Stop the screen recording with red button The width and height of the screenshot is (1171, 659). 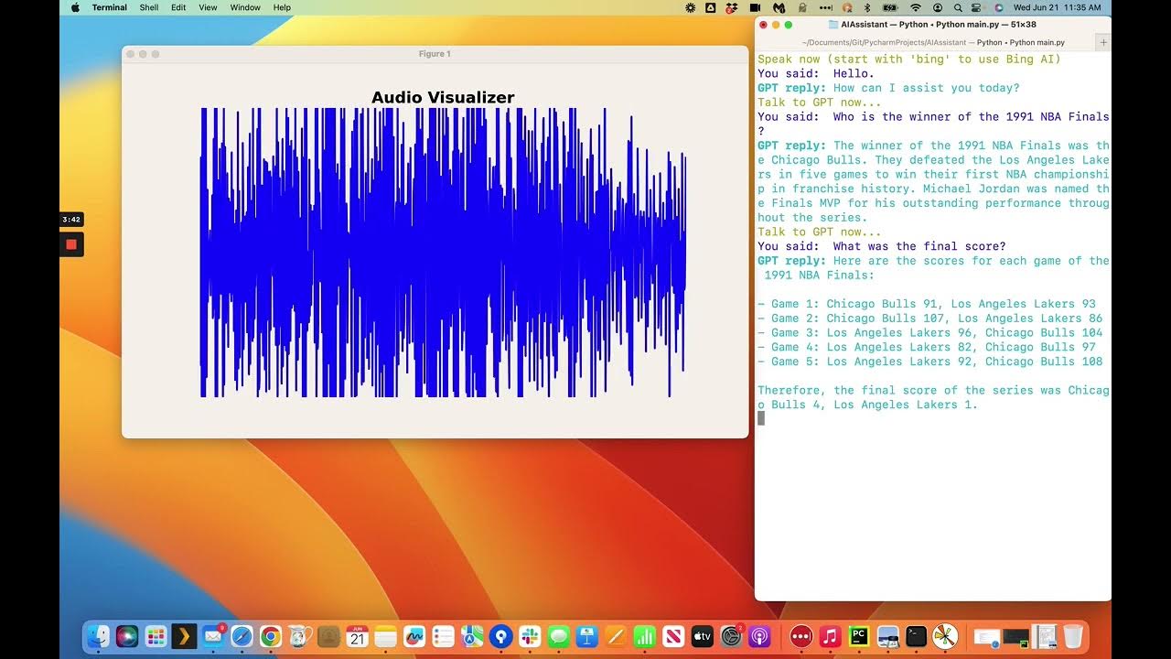(71, 244)
